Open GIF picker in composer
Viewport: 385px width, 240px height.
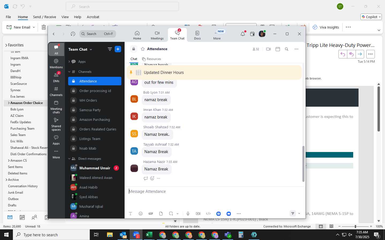[x=151, y=214]
